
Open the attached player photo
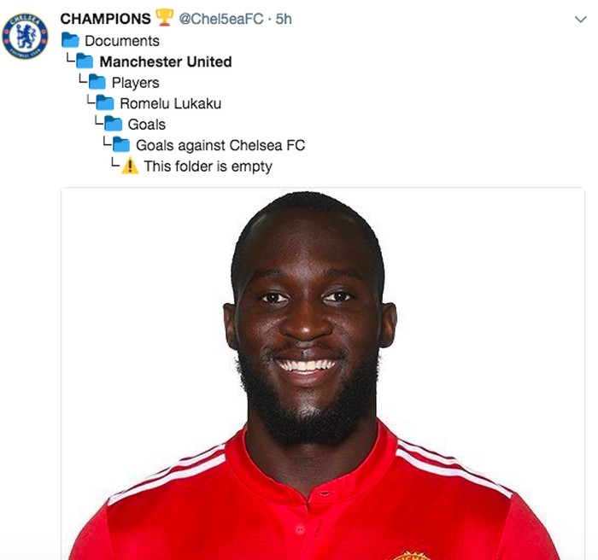(x=323, y=374)
